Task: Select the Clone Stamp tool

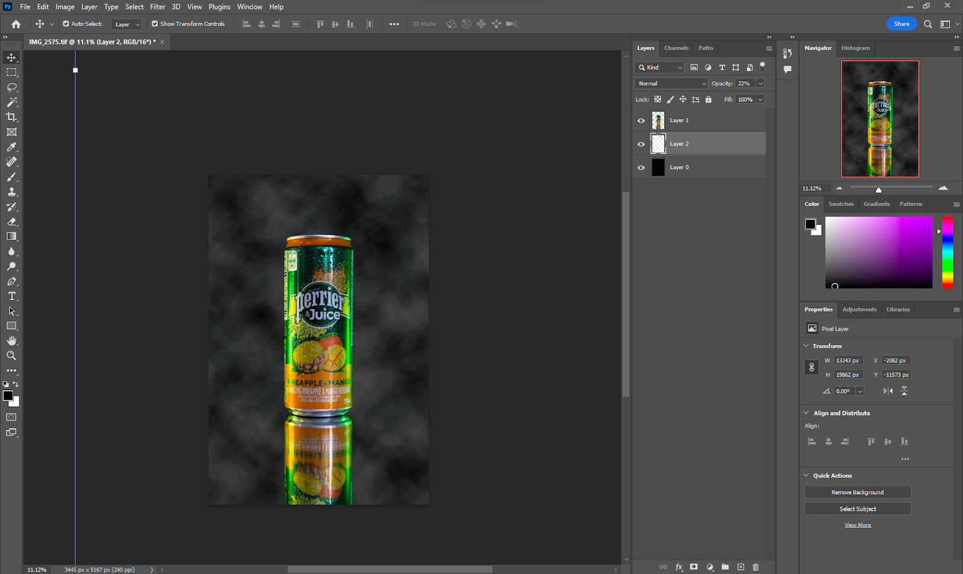Action: tap(11, 192)
